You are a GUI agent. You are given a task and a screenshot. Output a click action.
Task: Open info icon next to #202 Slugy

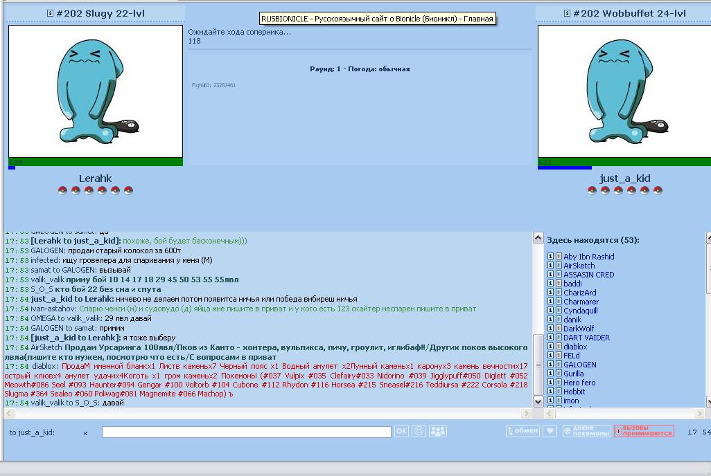51,13
